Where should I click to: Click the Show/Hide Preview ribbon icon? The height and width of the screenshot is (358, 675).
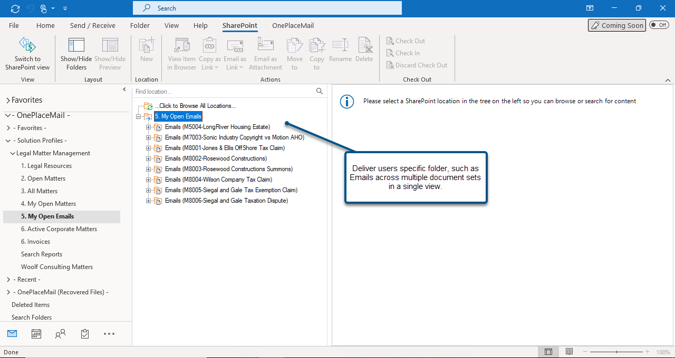click(x=110, y=45)
